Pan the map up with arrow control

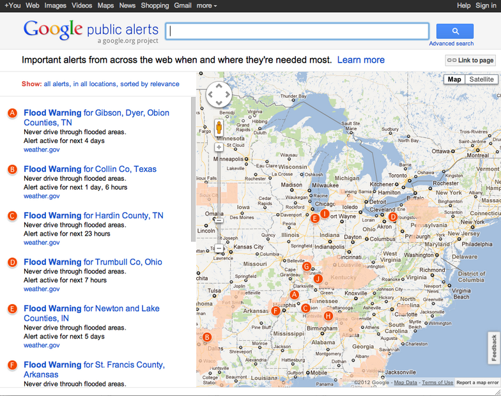tap(219, 86)
